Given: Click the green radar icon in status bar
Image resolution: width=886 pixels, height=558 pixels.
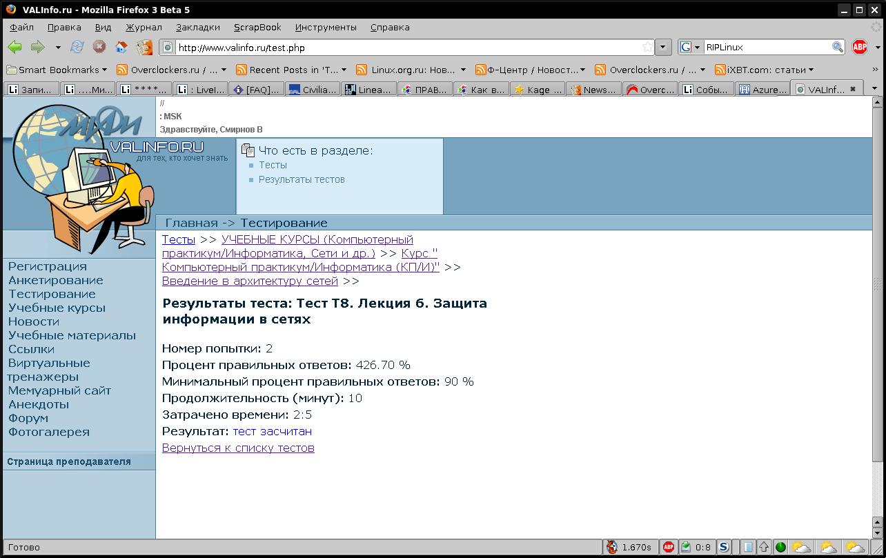Looking at the screenshot, I should tap(780, 547).
